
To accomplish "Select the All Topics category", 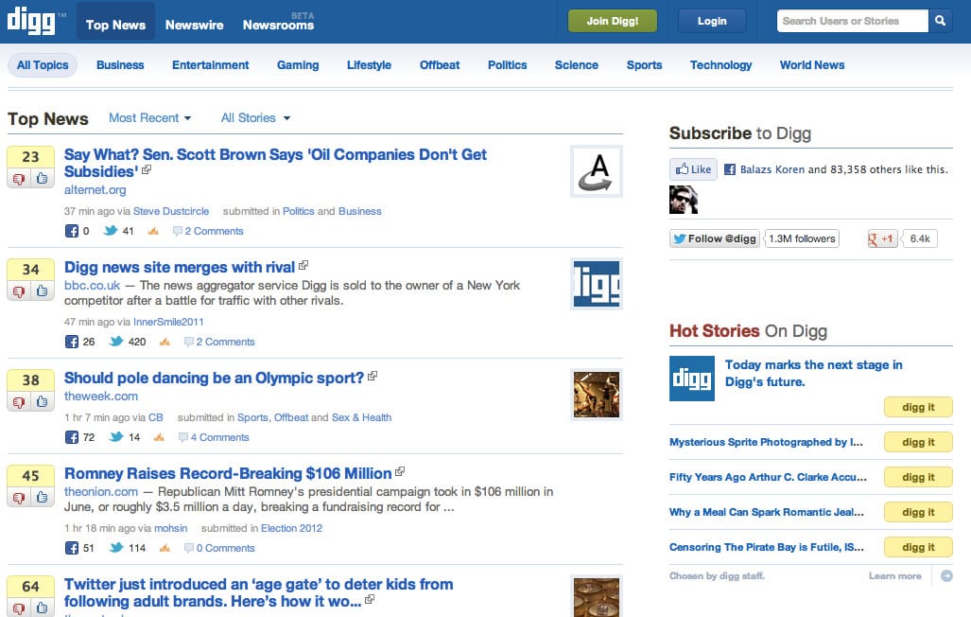I will pyautogui.click(x=43, y=65).
